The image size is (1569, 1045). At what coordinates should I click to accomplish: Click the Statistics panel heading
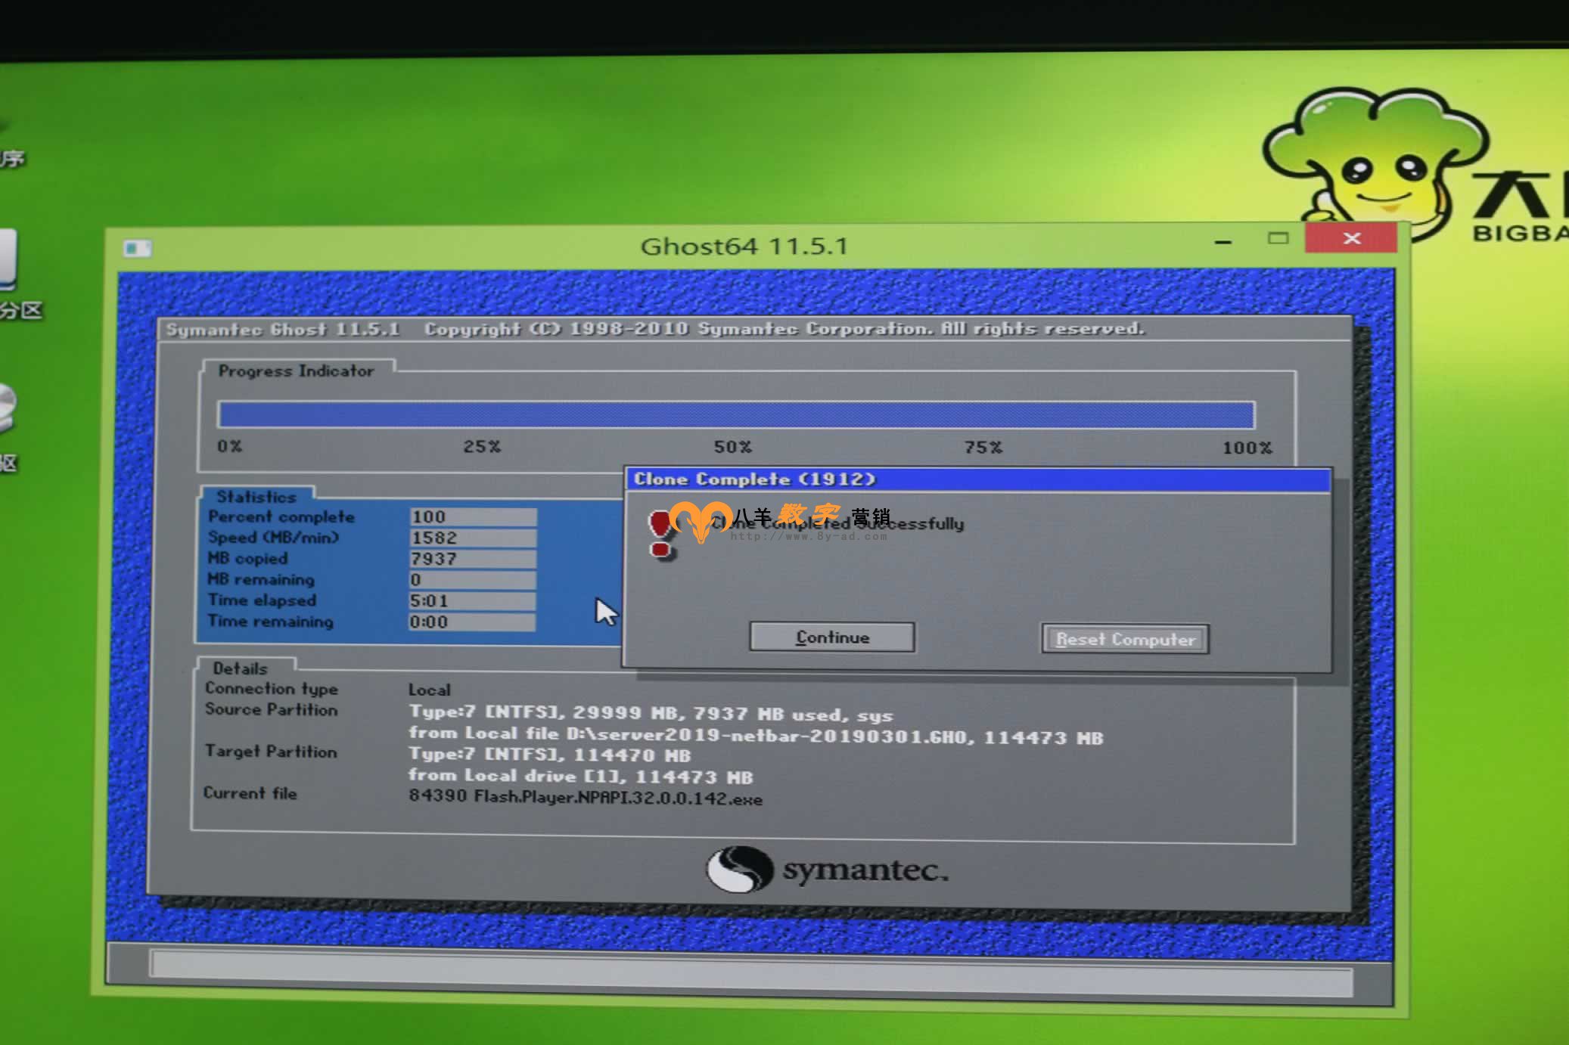(256, 497)
